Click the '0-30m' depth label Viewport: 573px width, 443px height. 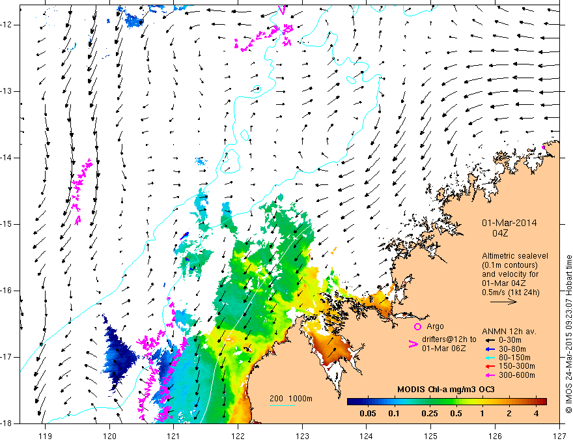point(510,340)
